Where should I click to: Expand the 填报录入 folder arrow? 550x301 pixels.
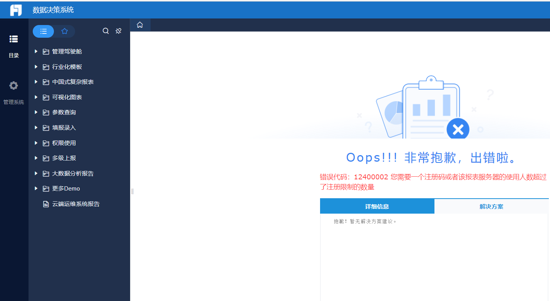pyautogui.click(x=36, y=128)
